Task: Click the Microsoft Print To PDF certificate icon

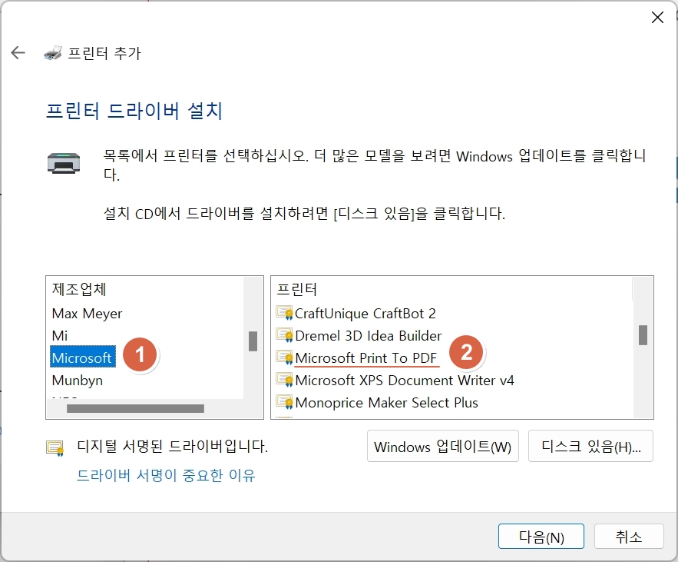Action: tap(285, 357)
